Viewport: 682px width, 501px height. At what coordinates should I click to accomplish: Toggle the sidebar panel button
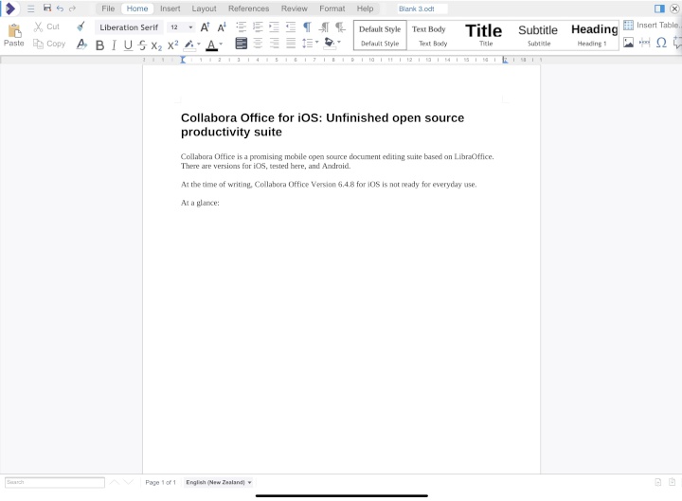[659, 9]
